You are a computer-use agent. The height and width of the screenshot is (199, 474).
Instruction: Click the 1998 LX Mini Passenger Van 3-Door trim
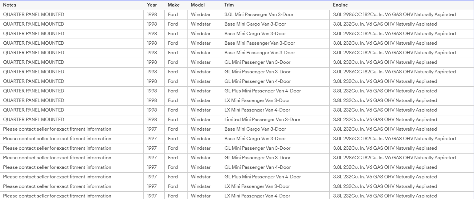[x=257, y=100]
